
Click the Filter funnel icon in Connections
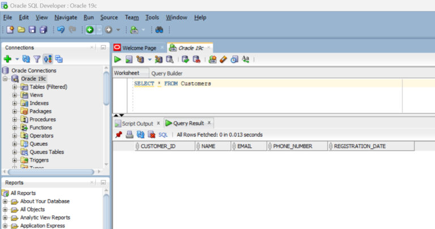[37, 59]
